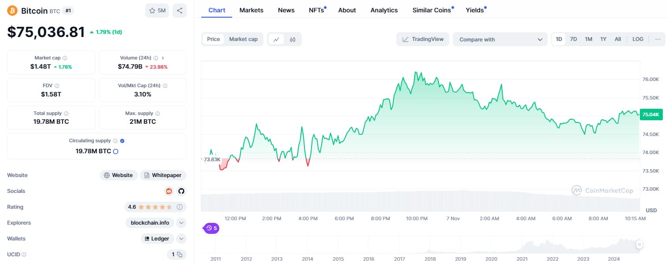Click the $75,036.81 price value
Viewport: 669px width, 266px height.
coord(46,32)
